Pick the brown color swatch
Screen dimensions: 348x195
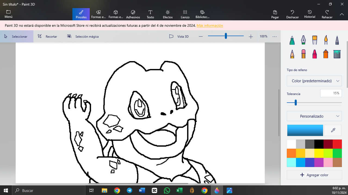click(x=337, y=162)
